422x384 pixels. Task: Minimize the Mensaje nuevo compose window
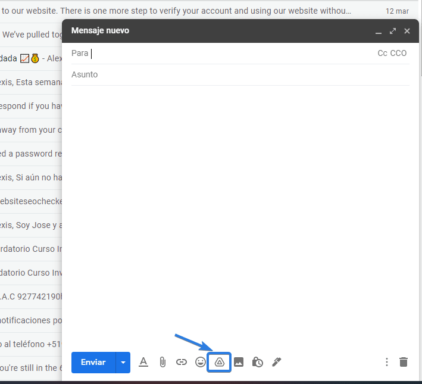(378, 32)
